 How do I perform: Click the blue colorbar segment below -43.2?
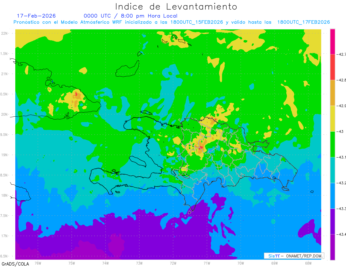[332, 196]
